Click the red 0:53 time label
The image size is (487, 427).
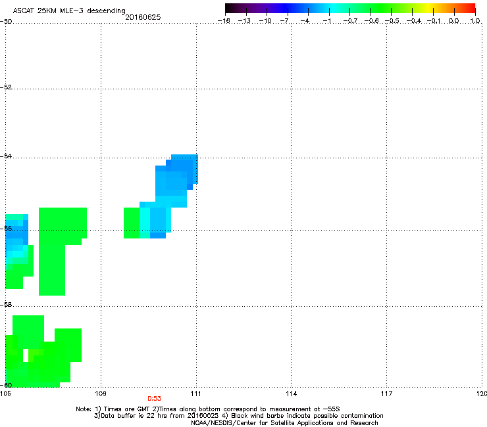154,399
